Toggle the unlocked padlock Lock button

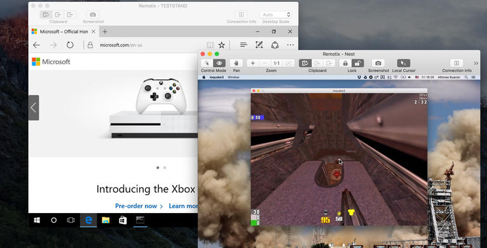click(357, 64)
